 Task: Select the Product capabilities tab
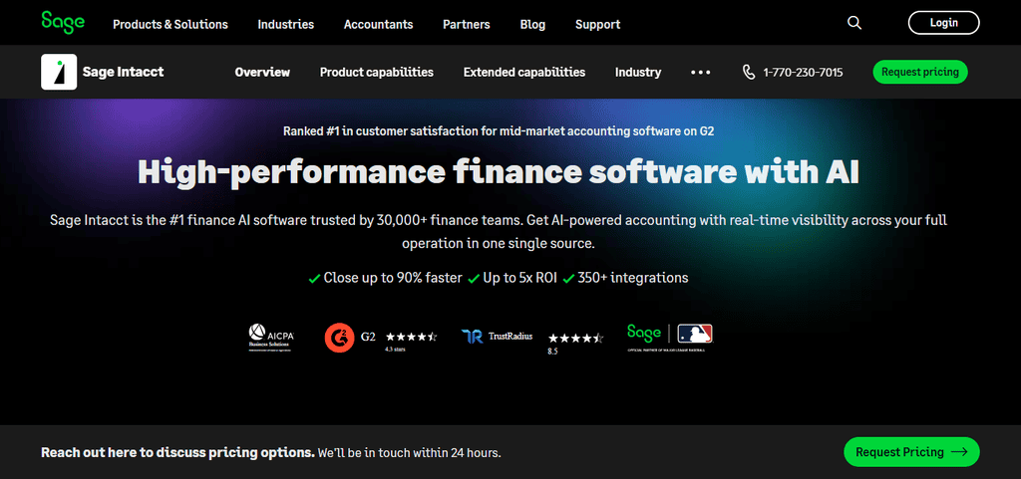tap(376, 72)
